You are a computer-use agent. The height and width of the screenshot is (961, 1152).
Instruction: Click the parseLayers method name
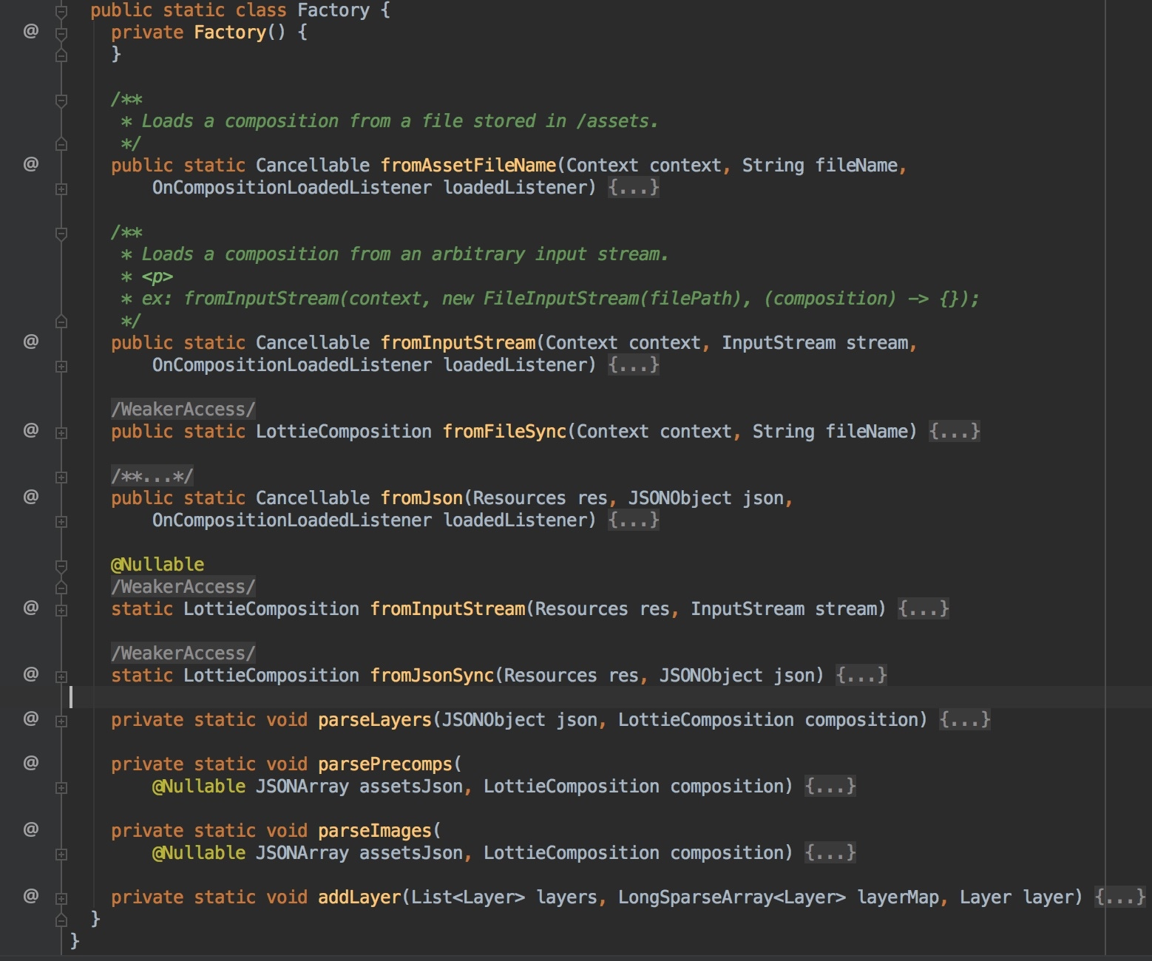[375, 720]
